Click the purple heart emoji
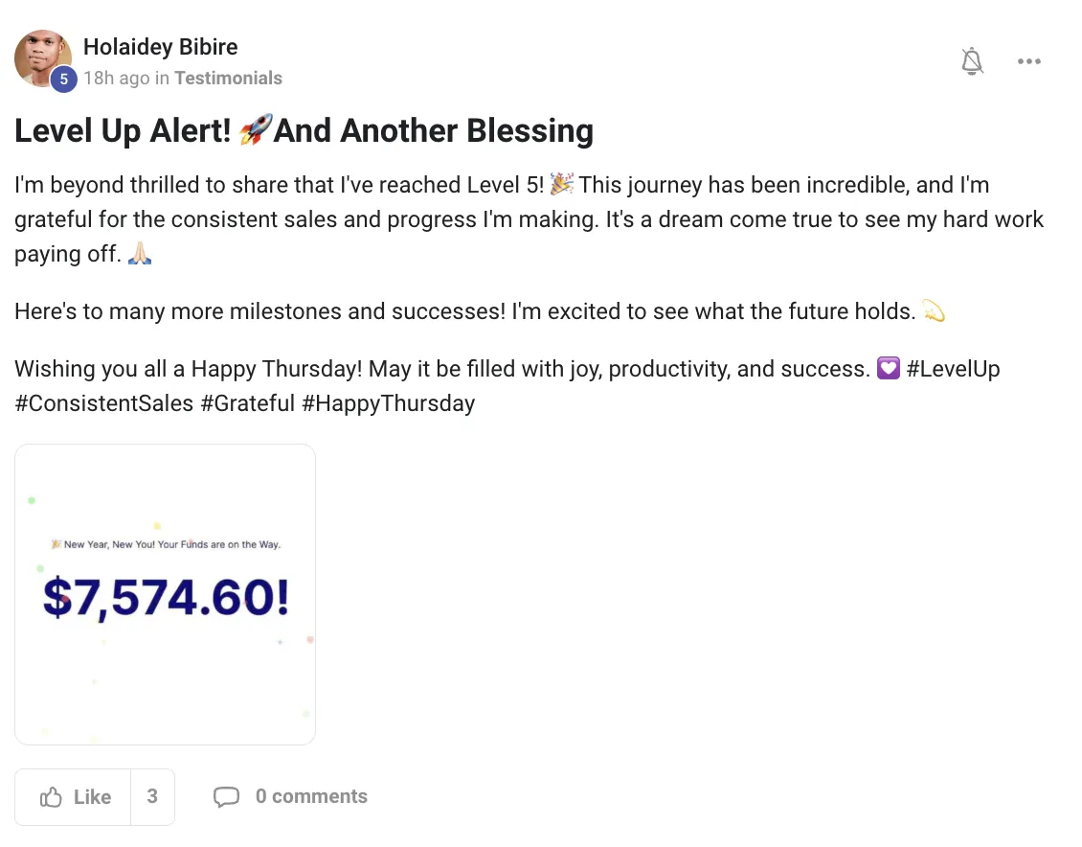The width and height of the screenshot is (1082, 847). pyautogui.click(x=889, y=369)
